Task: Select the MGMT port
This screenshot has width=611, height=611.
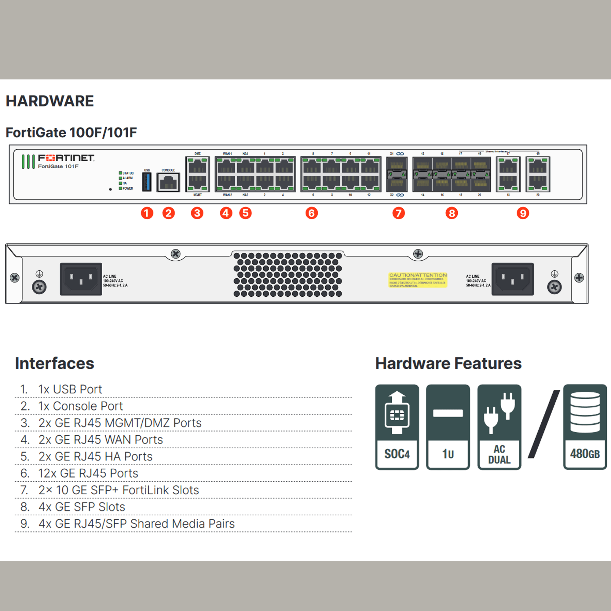Action: point(197,183)
